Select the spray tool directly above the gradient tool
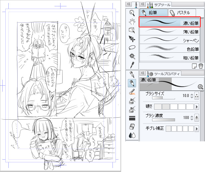205x172 pixels. point(132,109)
